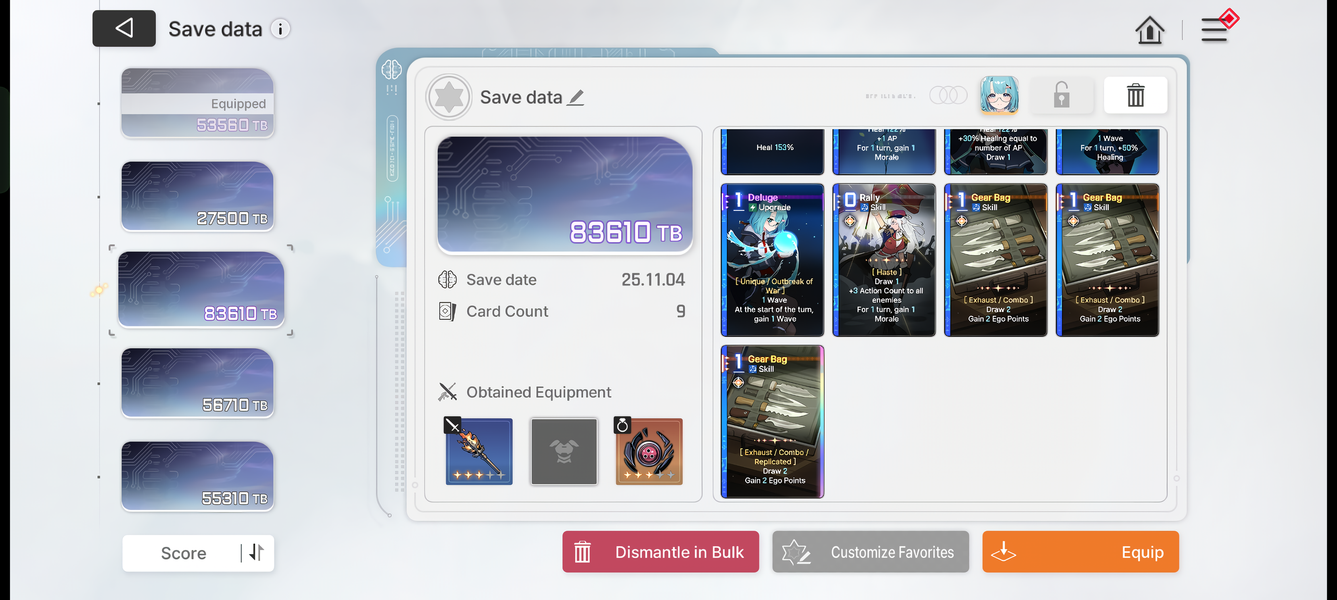This screenshot has width=1337, height=600.
Task: Click the orange Equip button
Action: pyautogui.click(x=1080, y=552)
